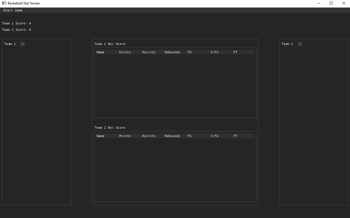
Task: Open the Start Game menu
Action: click(12, 10)
